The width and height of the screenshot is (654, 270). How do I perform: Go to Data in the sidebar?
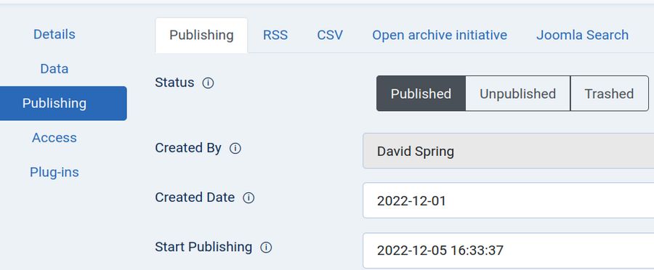pyautogui.click(x=54, y=69)
